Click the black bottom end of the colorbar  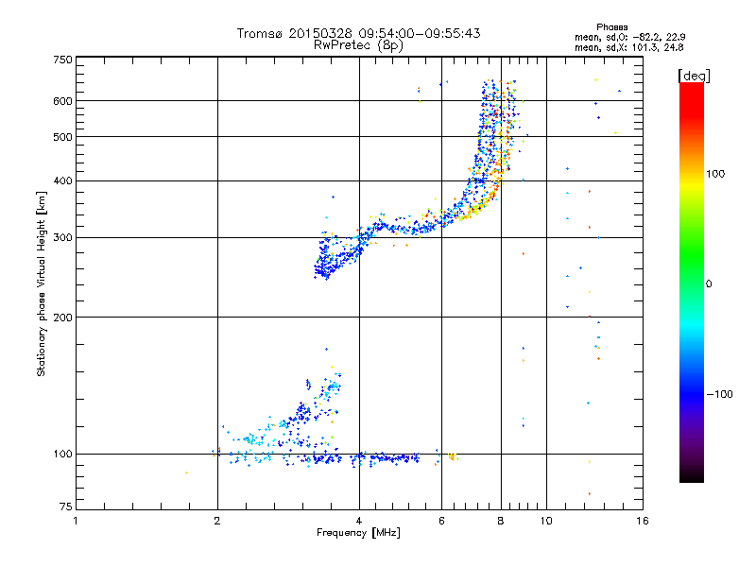click(691, 475)
